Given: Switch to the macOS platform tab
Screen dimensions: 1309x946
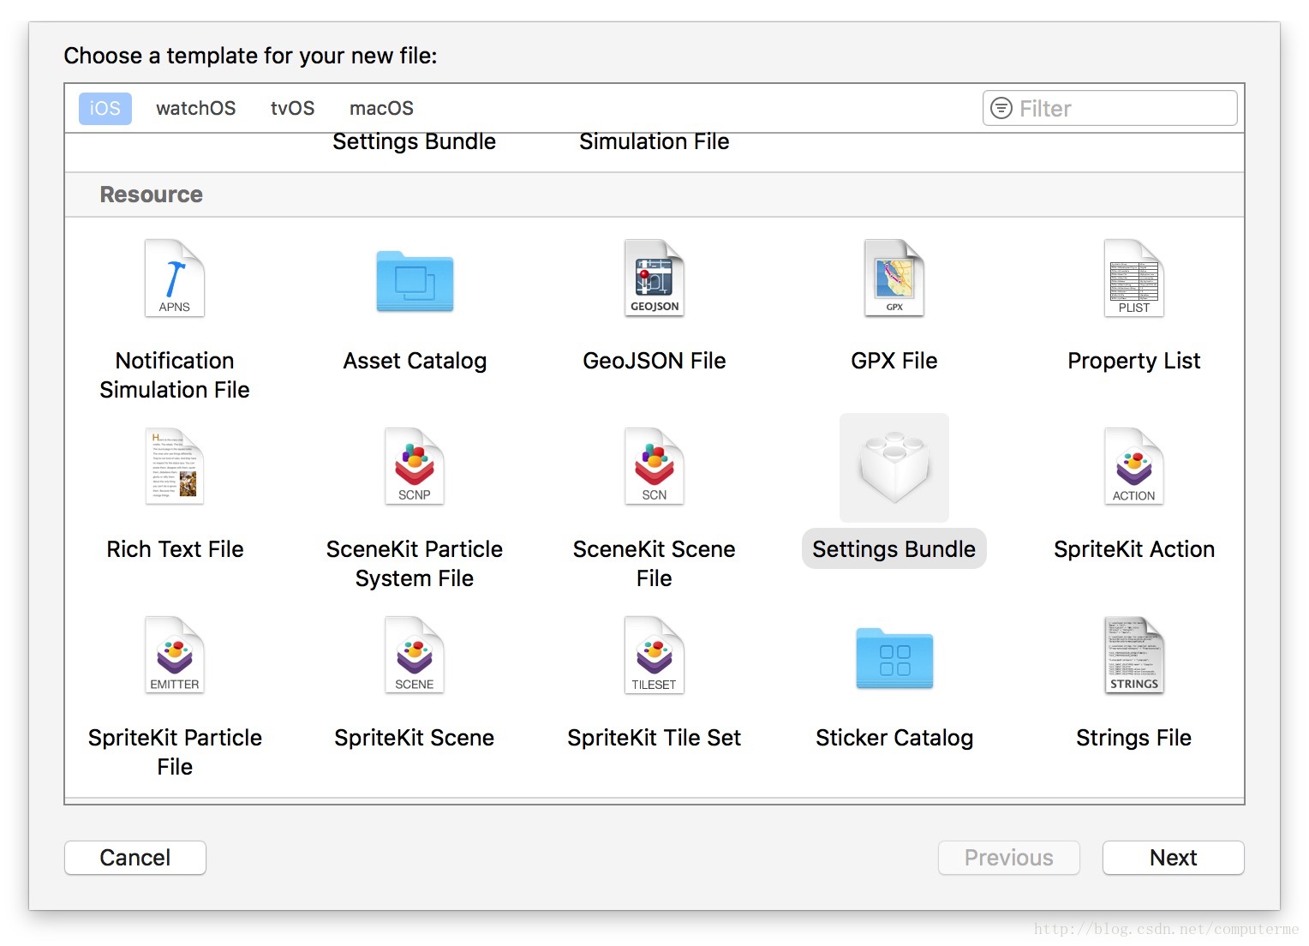Looking at the screenshot, I should click(381, 109).
